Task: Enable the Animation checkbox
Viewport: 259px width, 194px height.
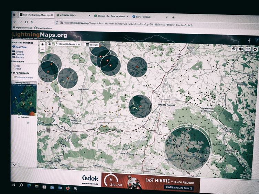Action: click(19, 117)
